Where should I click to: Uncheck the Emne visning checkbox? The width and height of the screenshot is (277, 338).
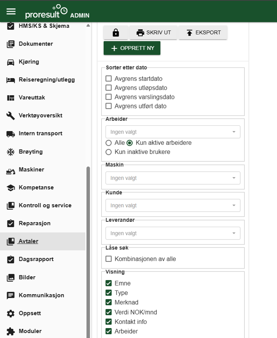coord(109,283)
